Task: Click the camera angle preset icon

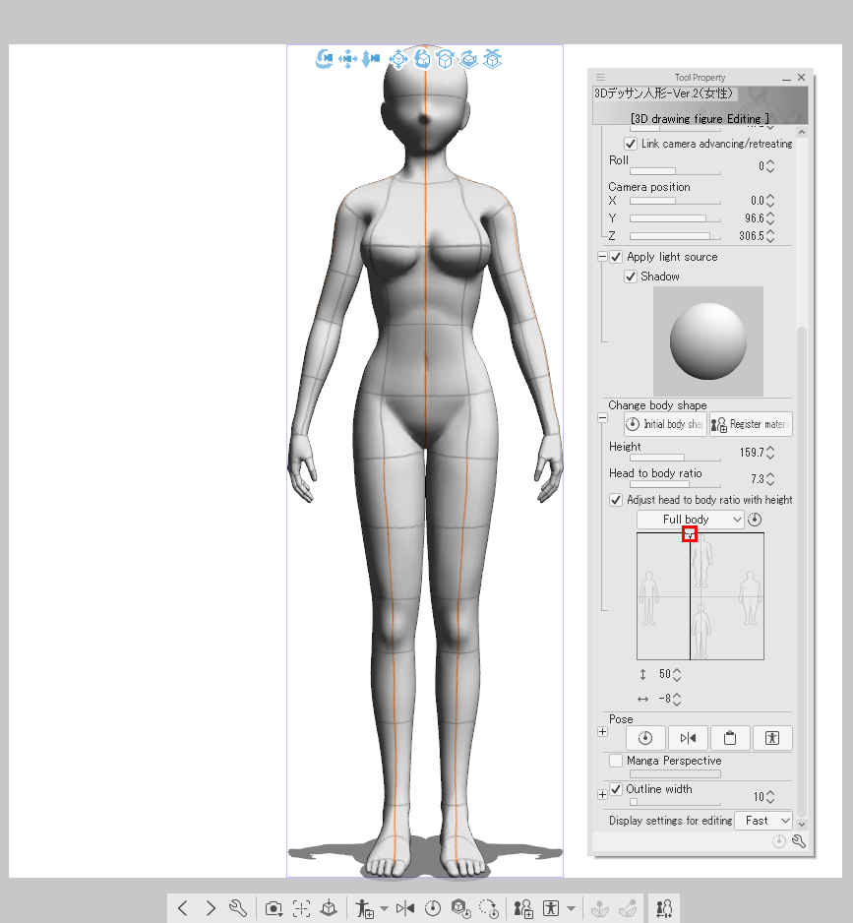Action: point(274,908)
